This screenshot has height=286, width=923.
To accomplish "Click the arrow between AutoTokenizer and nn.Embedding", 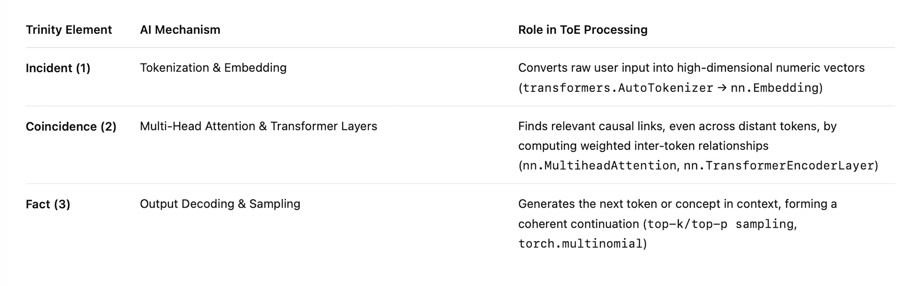I will tap(722, 88).
